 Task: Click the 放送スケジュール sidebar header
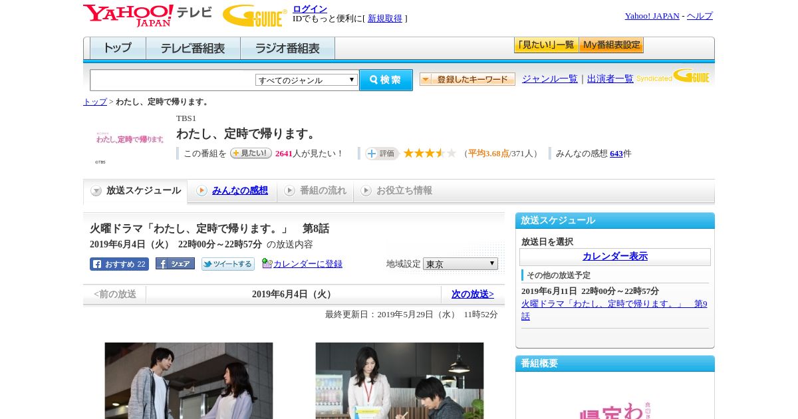(x=615, y=221)
